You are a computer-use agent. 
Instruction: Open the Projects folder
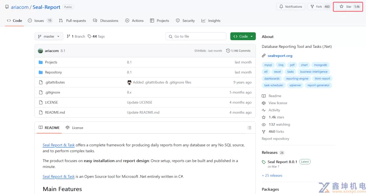coord(51,62)
